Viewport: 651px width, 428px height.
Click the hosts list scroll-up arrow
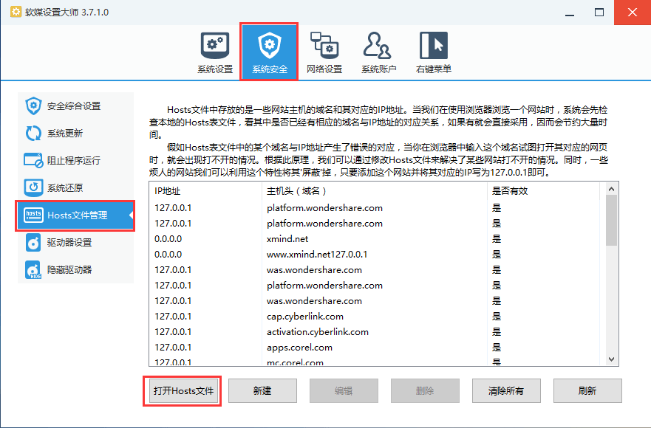coord(611,189)
